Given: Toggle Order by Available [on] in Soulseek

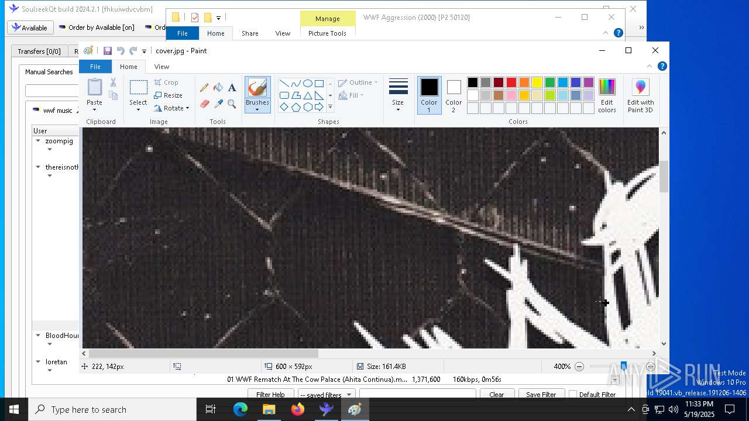Looking at the screenshot, I should pos(97,27).
